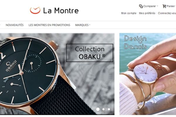This screenshot has width=176, height=117.
Task: Click the black OBAKU watch banner image
Action: coord(57,74)
